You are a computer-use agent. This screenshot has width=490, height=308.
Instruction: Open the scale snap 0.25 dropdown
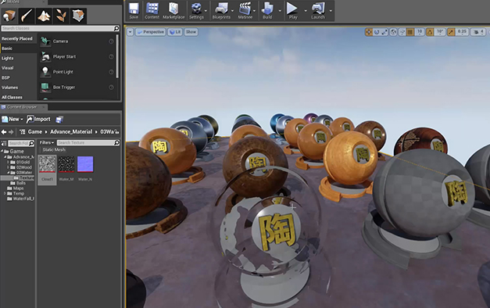coord(462,32)
